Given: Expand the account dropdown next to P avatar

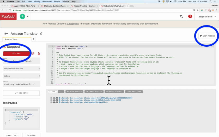Looking at the screenshot, I should 27,16.
